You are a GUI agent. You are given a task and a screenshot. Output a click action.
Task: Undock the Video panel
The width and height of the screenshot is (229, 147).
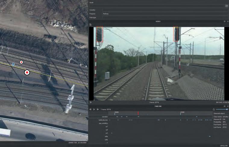(x=224, y=21)
